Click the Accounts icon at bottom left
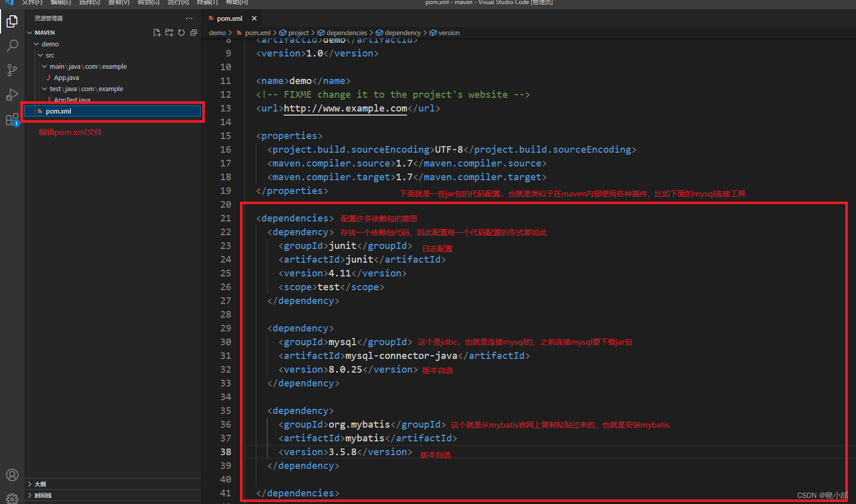 pos(12,474)
